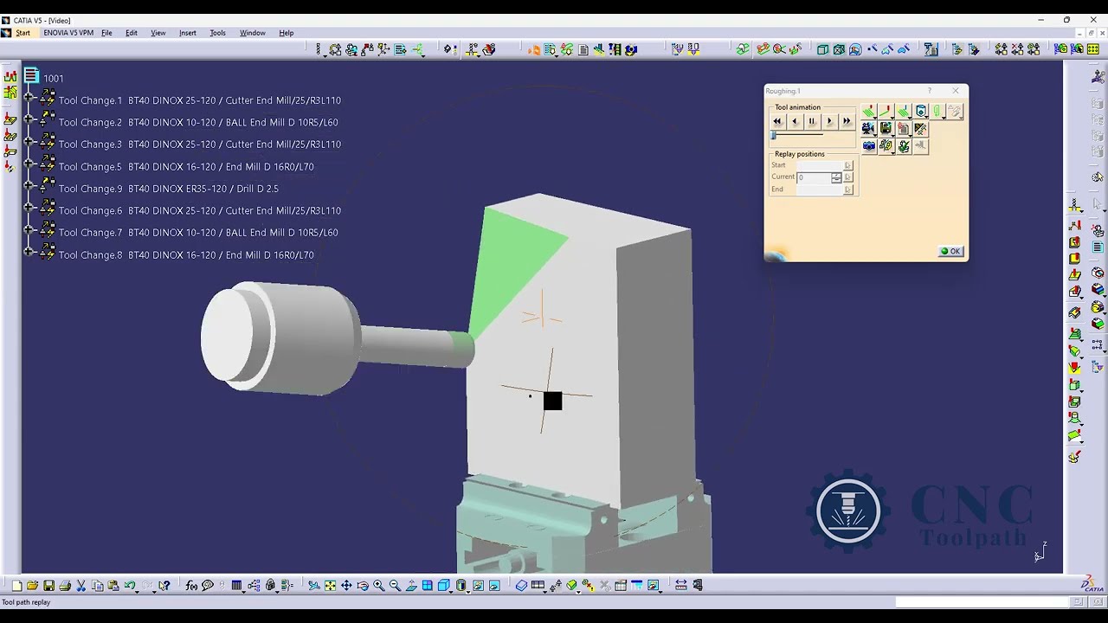The width and height of the screenshot is (1108, 623).
Task: Click the Pan view icon
Action: [346, 586]
